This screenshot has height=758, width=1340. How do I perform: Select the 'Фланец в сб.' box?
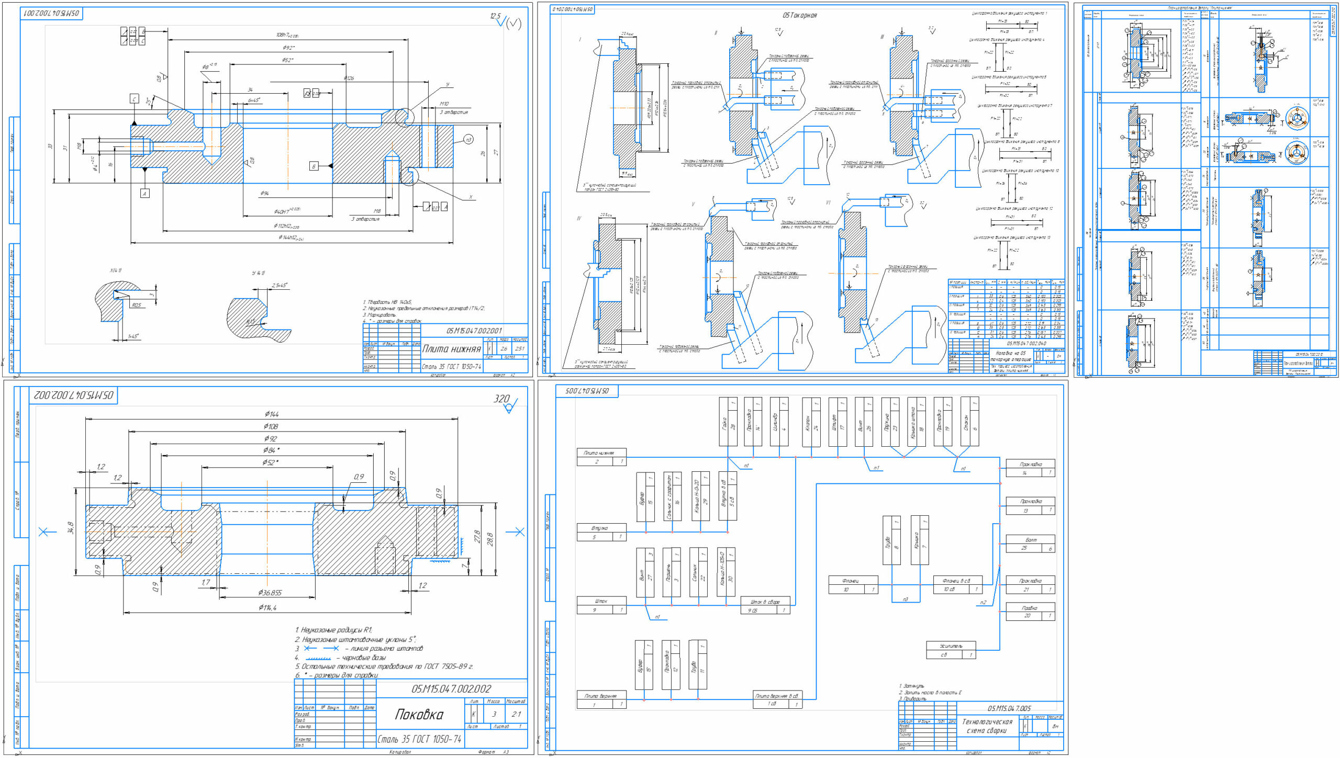coord(958,585)
